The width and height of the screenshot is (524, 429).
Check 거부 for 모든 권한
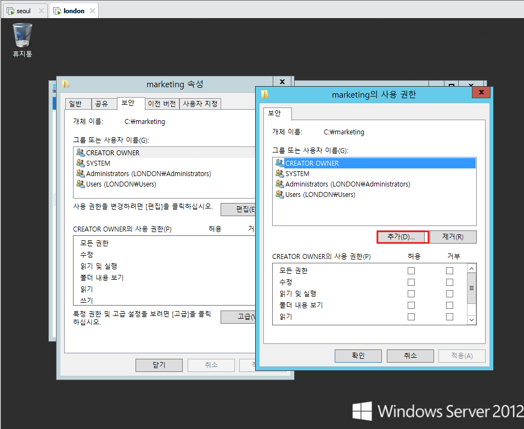(x=449, y=270)
